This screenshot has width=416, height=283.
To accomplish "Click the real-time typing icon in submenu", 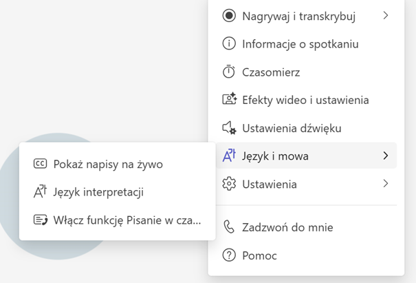I will (40, 220).
